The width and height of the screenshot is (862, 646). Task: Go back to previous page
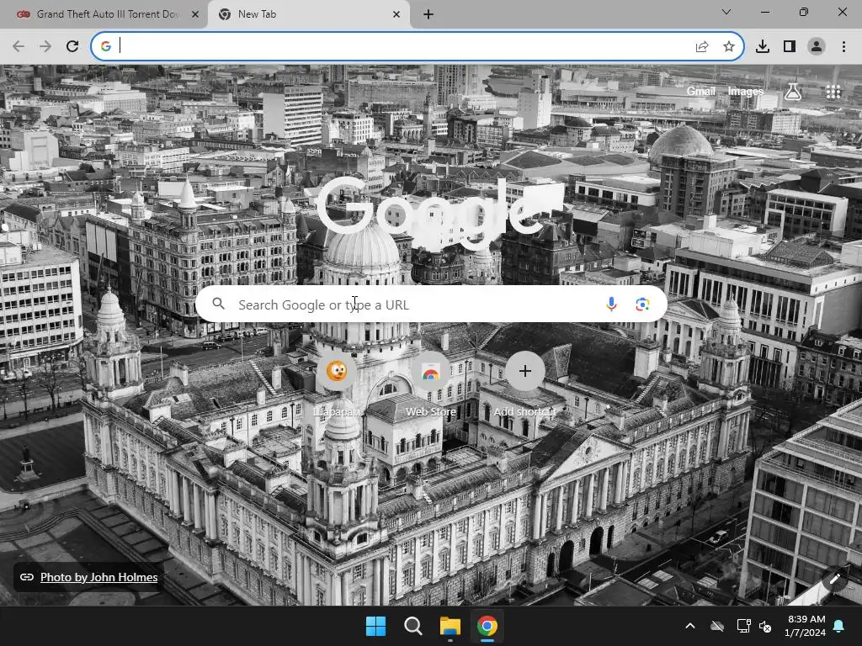19,46
